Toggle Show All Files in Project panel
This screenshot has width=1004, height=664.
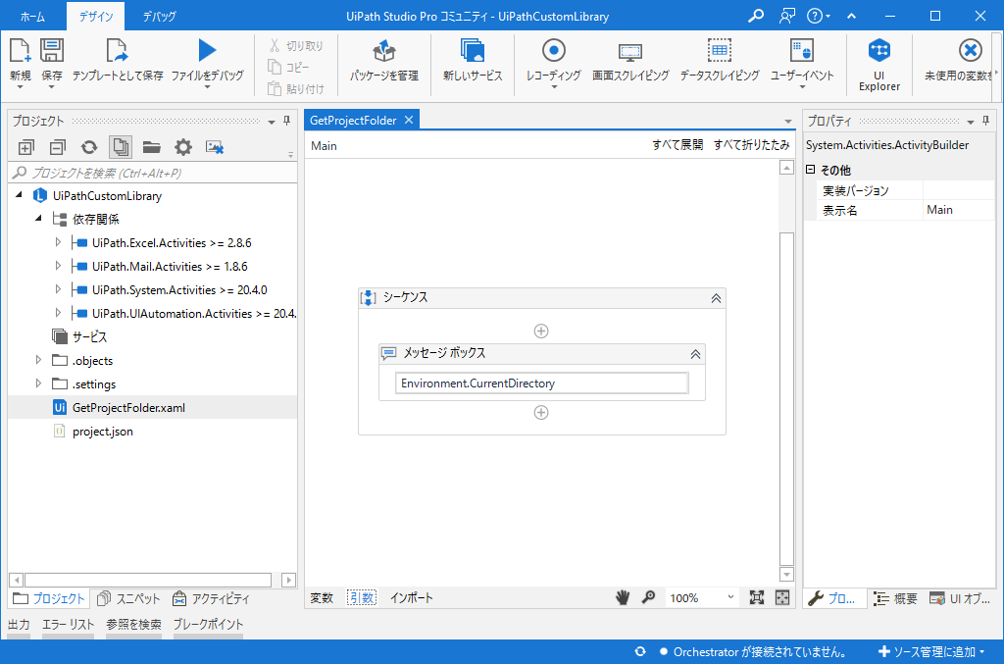(x=121, y=147)
